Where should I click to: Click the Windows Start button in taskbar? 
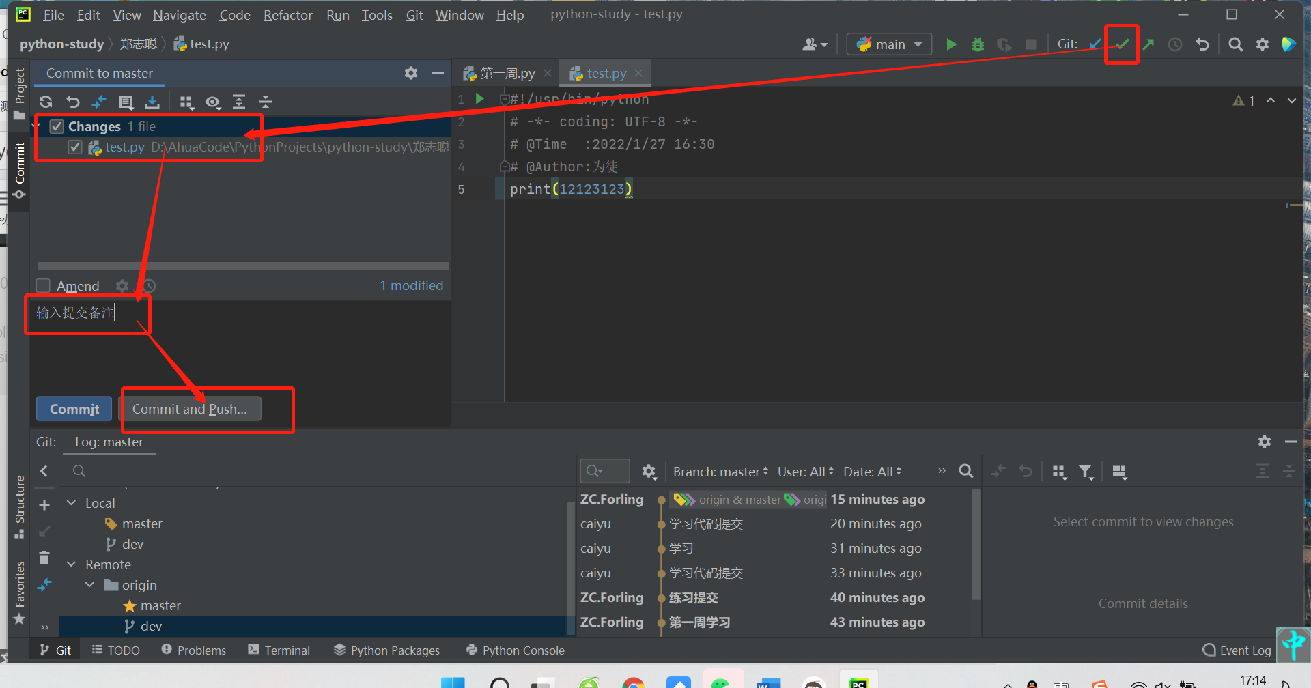click(453, 683)
